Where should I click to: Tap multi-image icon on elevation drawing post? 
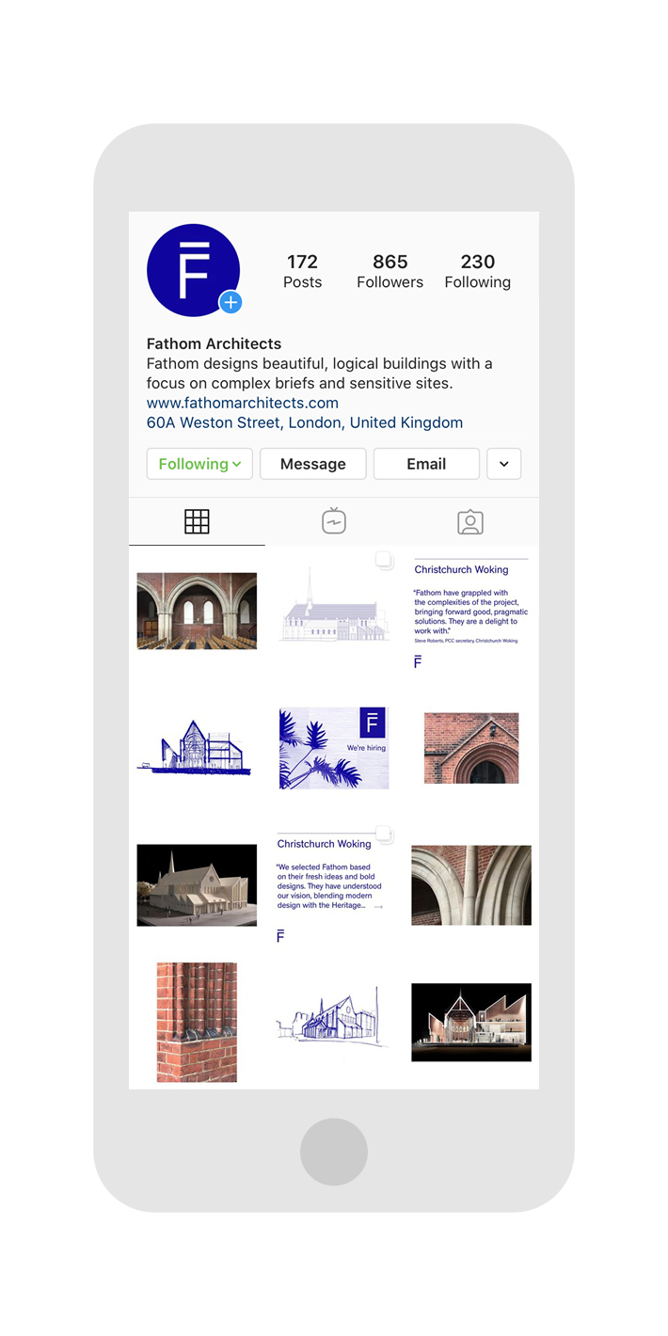(x=383, y=561)
